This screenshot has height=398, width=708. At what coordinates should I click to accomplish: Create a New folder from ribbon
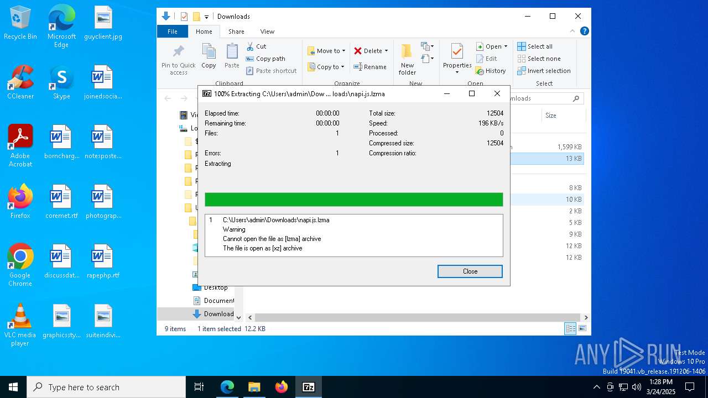[x=407, y=60]
